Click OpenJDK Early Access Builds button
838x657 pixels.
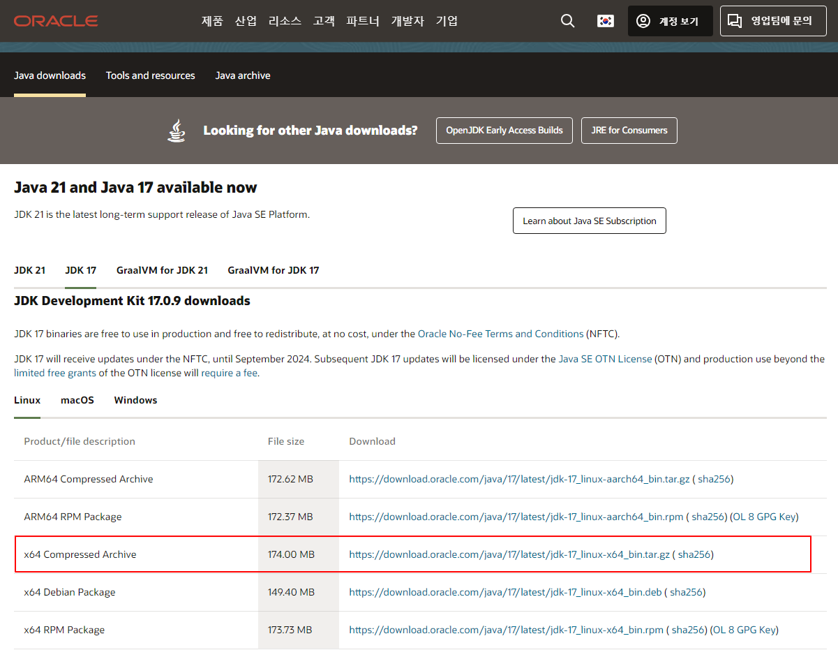tap(504, 131)
